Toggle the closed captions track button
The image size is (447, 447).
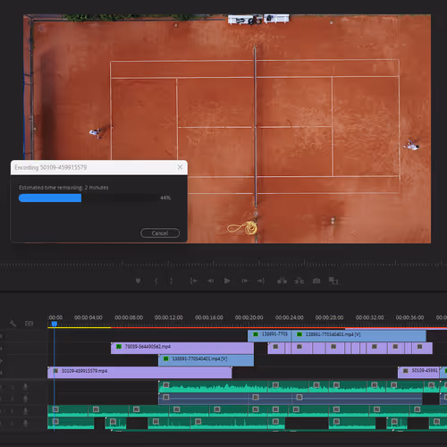pos(30,324)
